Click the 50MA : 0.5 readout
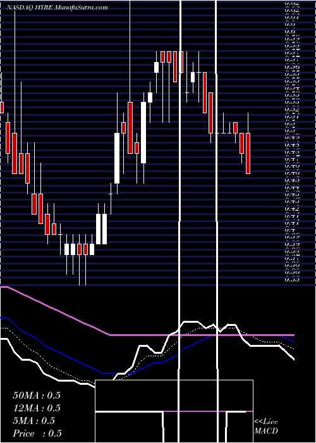 (37, 396)
